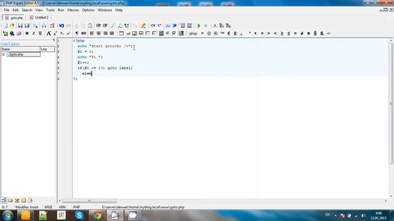The image size is (394, 221).
Task: Open the File menu
Action: 7,10
